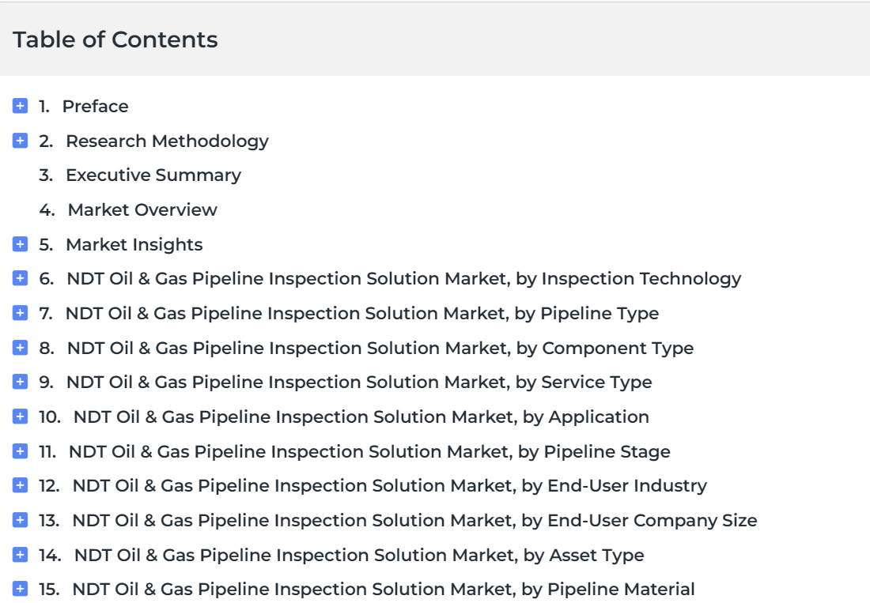The height and width of the screenshot is (603, 870).
Task: Expand the Preface section plus icon
Action: 20,105
